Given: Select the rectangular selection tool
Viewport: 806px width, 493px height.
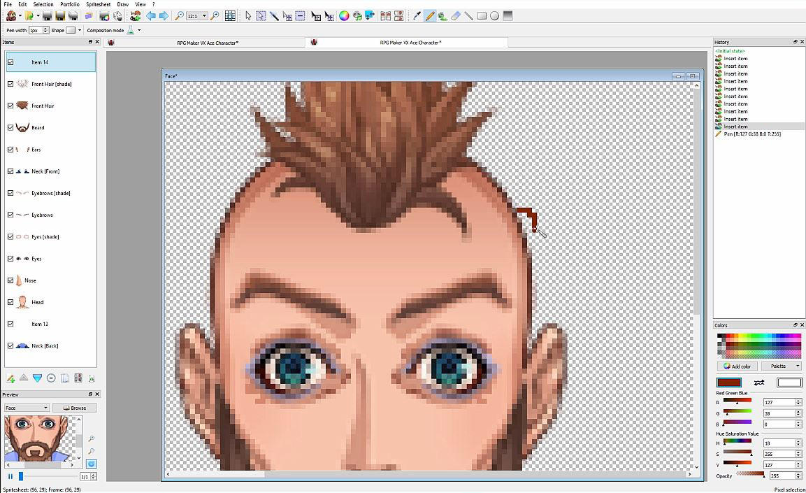Looking at the screenshot, I should 260,15.
